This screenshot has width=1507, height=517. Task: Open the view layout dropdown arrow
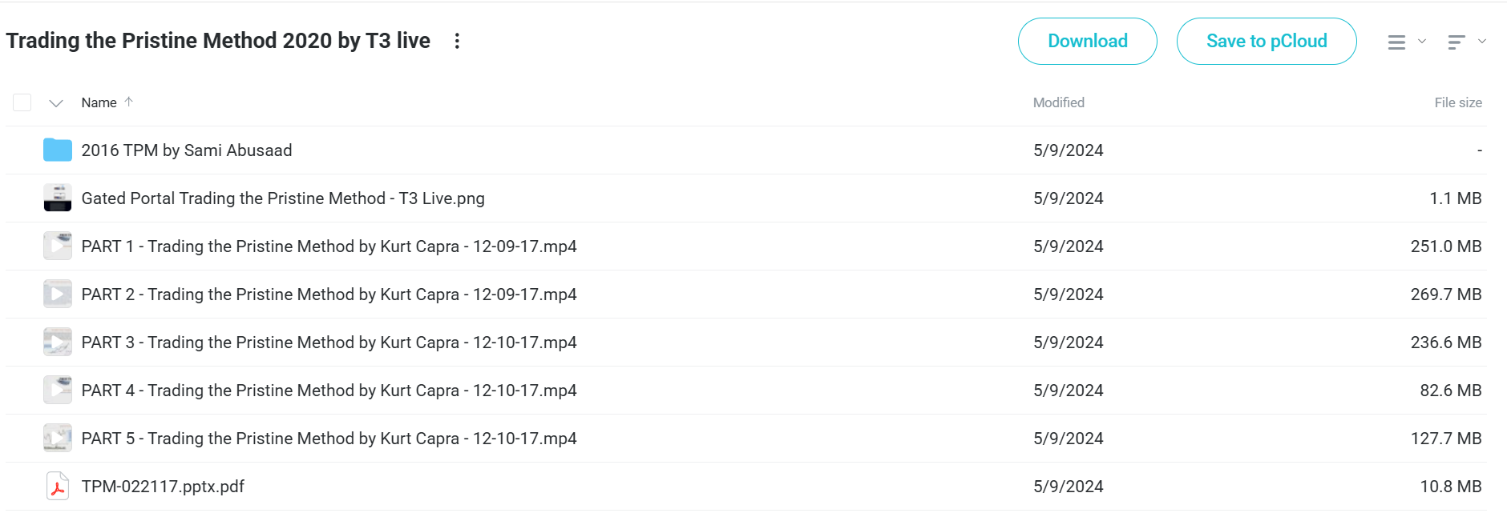[1422, 42]
